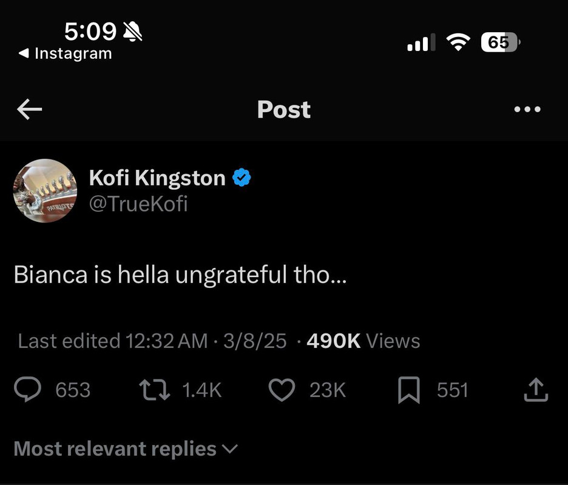Open the 490K Views analytics

[x=363, y=341]
